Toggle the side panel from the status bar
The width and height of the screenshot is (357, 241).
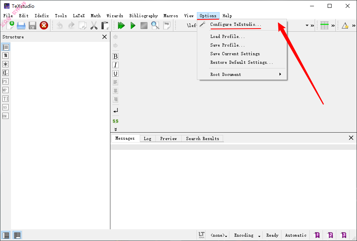[6, 235]
